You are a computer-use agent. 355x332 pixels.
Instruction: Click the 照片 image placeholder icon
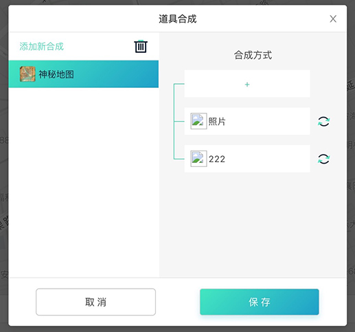tap(198, 121)
